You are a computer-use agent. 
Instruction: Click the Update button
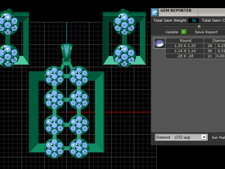172,32
